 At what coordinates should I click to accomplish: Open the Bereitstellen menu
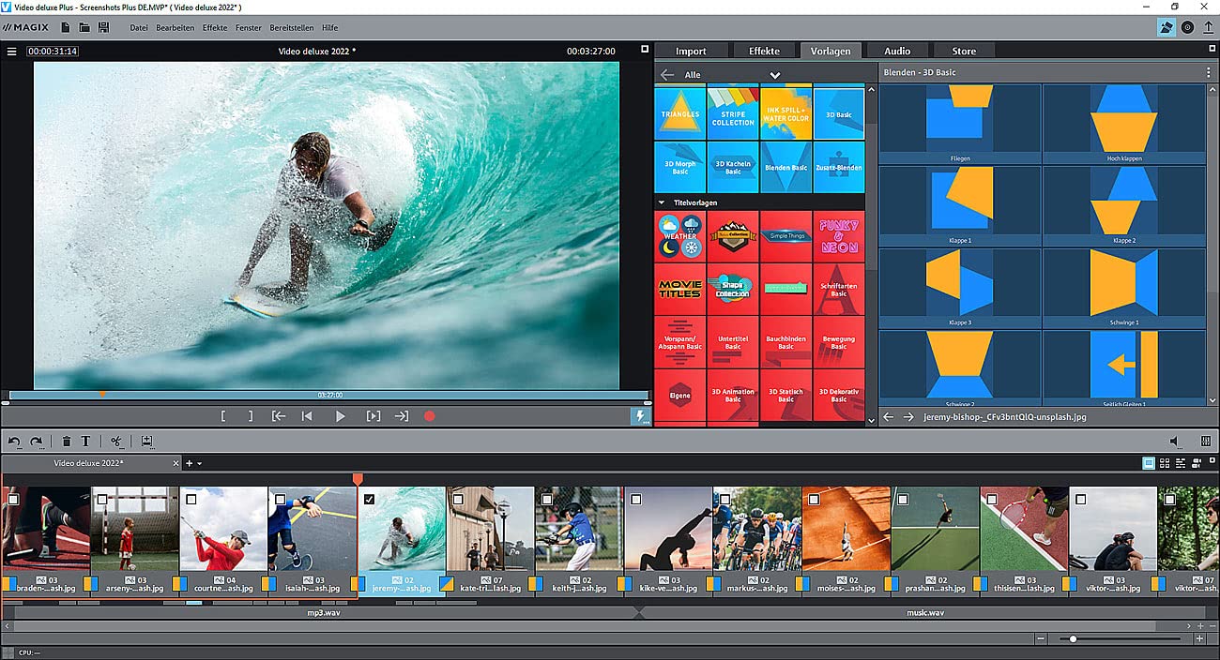click(292, 28)
